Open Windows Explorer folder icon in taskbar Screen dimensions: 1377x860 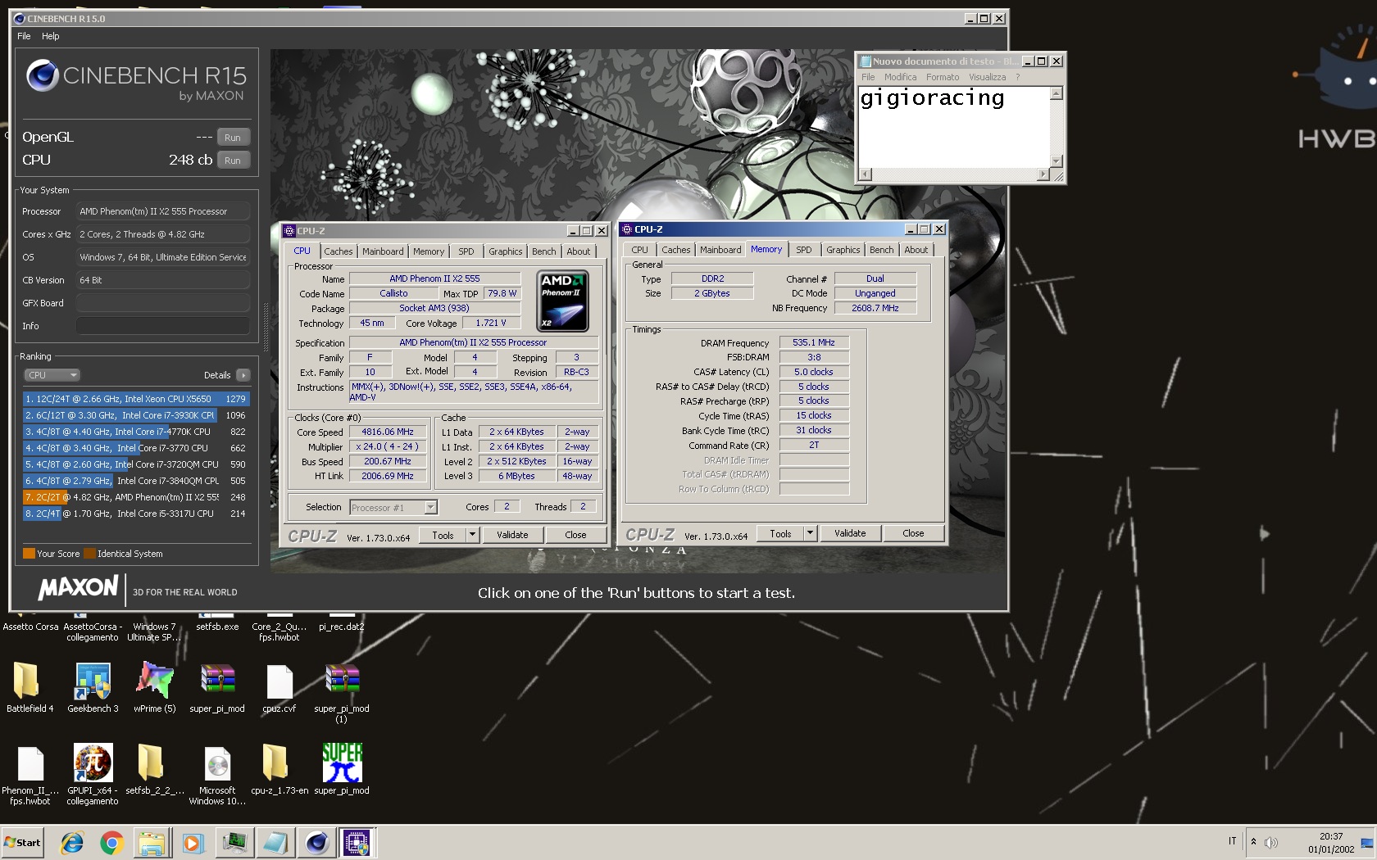click(152, 842)
